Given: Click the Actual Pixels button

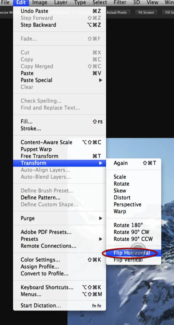Looking at the screenshot, I should pyautogui.click(x=116, y=12).
